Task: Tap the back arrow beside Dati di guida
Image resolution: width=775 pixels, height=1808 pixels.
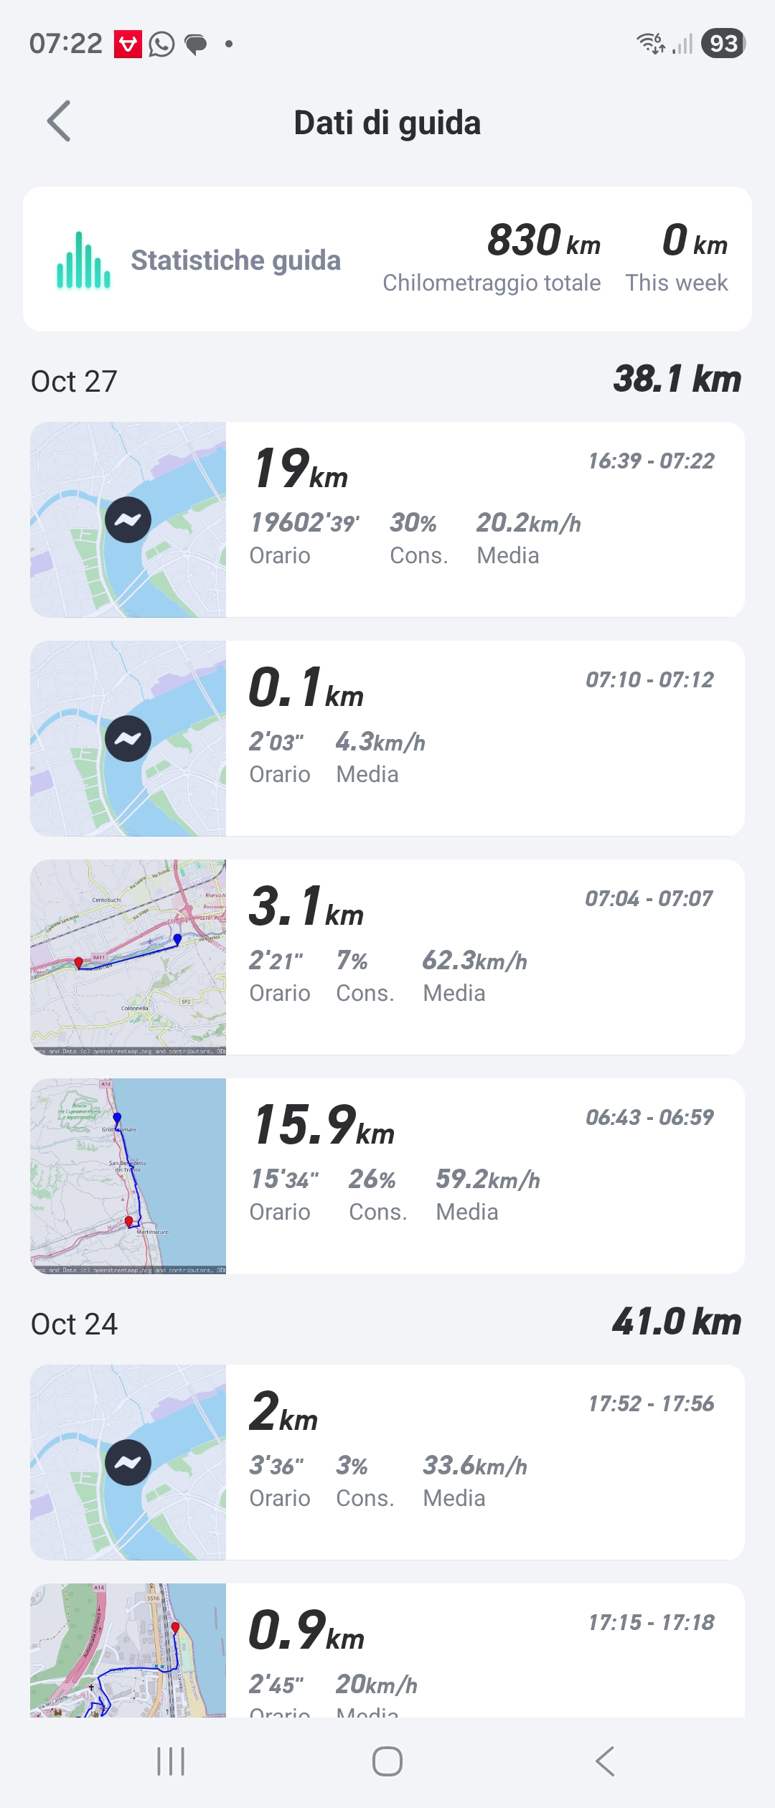Action: tap(59, 121)
